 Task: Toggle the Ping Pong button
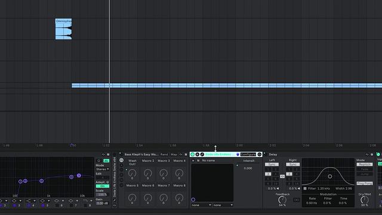click(365, 183)
